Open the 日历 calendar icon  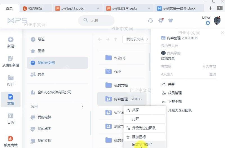coord(11,116)
